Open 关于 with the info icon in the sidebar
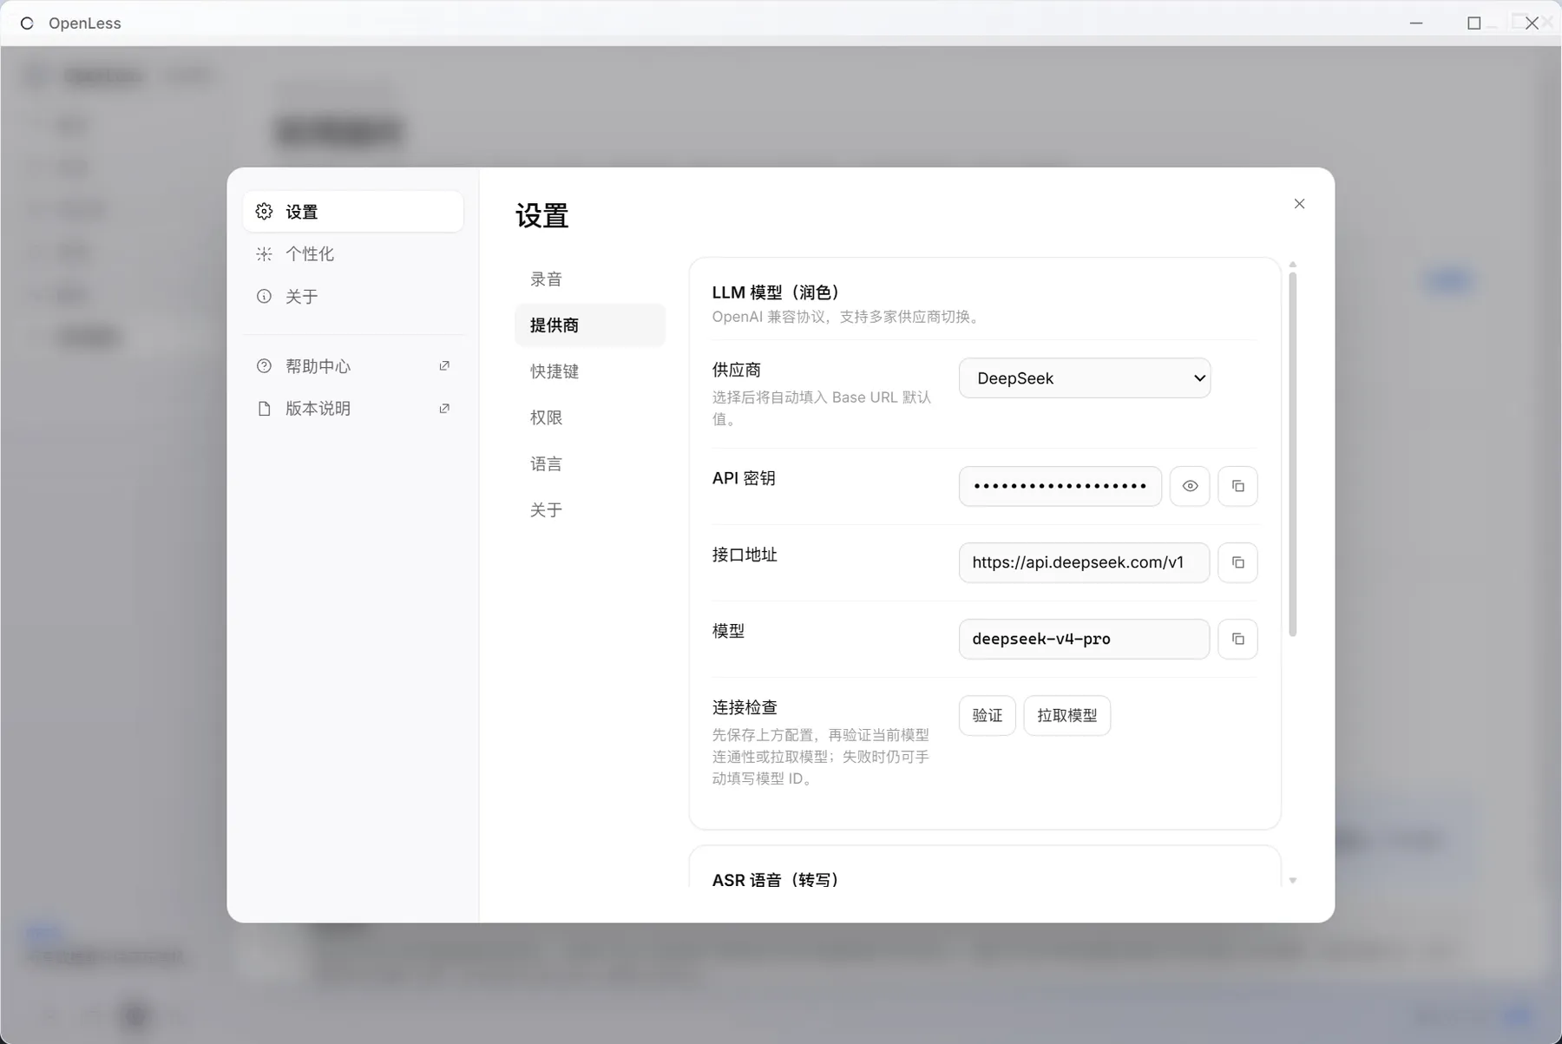Screen dimensions: 1562x1044 353,297
